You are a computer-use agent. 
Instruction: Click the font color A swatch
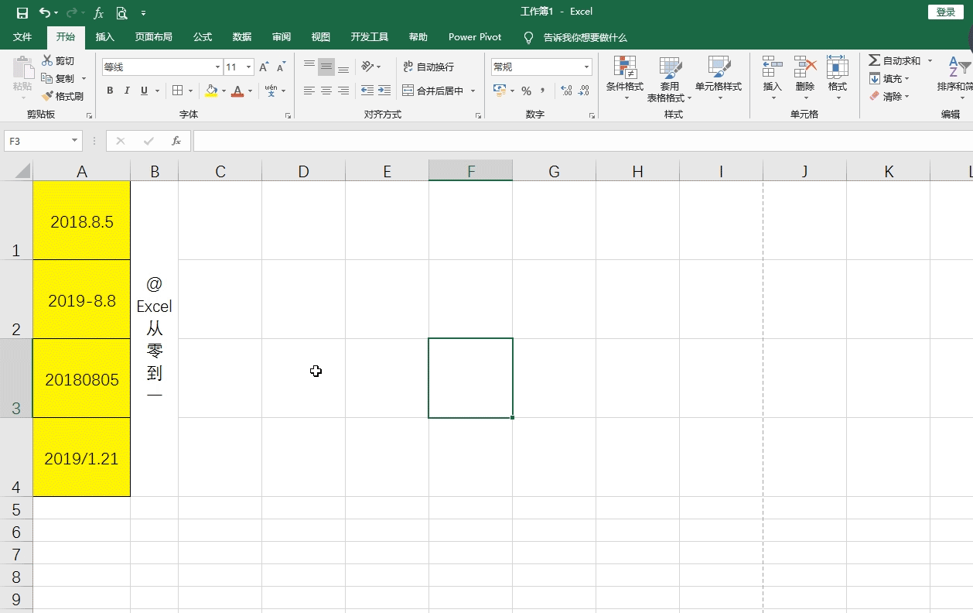(237, 91)
